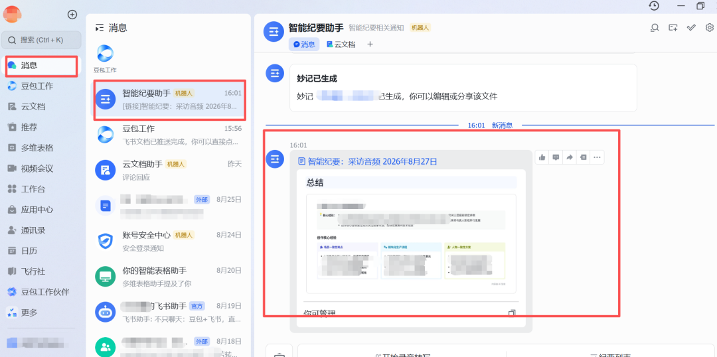
Task: Click the plus icon beside the avatar
Action: click(72, 15)
